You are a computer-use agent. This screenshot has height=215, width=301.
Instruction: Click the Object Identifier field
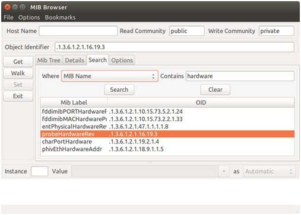(175, 47)
